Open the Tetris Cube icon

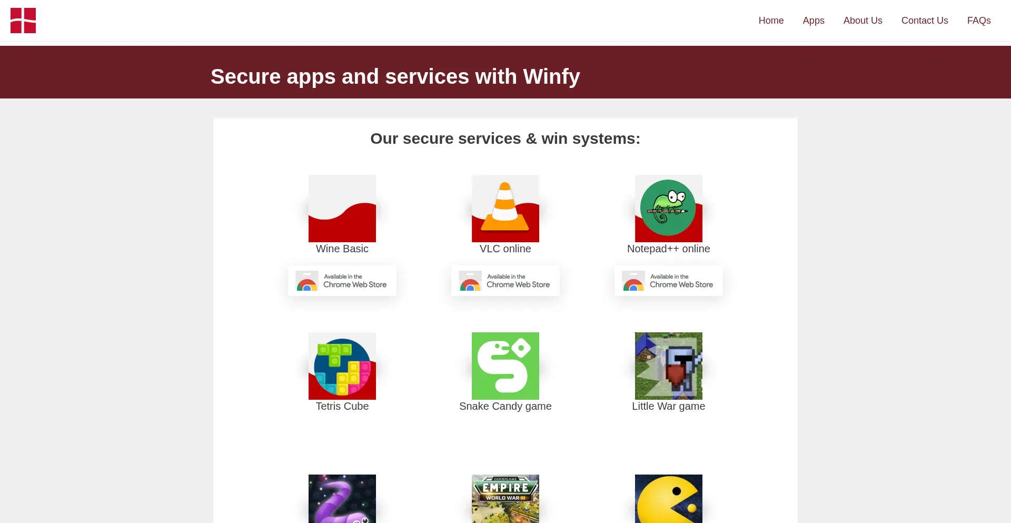click(x=342, y=366)
